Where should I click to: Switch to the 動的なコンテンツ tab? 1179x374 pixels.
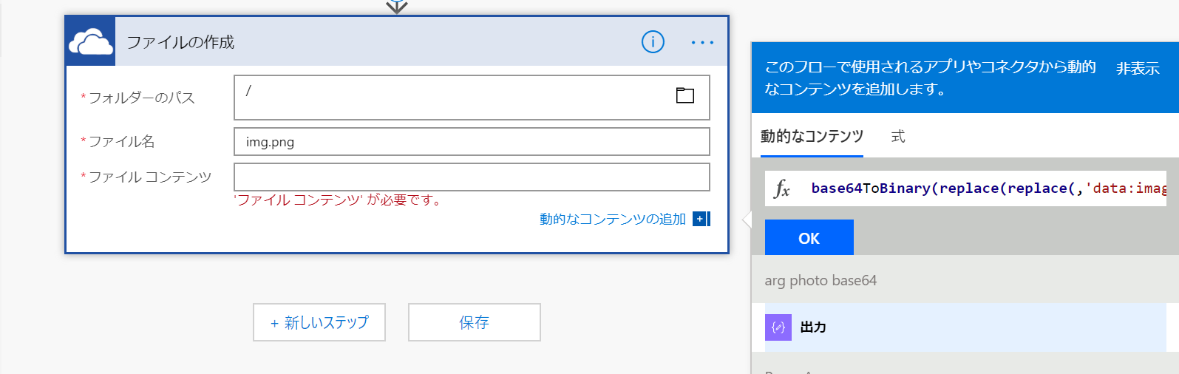click(812, 136)
